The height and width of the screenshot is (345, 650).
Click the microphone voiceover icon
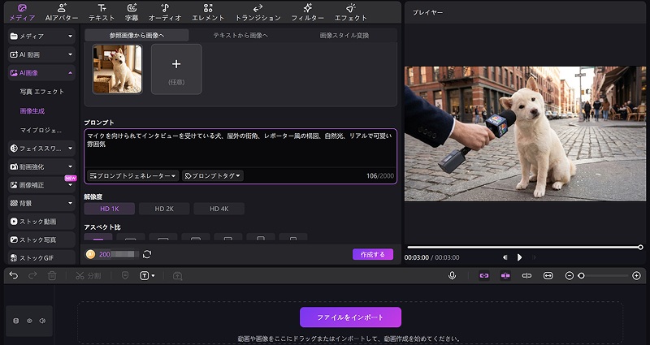click(453, 275)
